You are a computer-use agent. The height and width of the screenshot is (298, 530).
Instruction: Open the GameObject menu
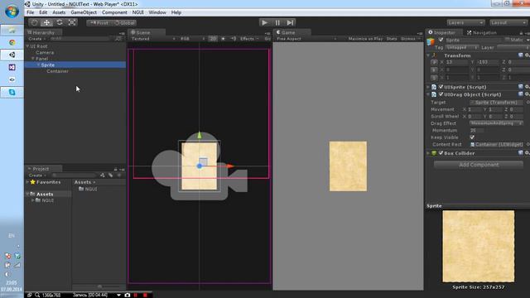click(84, 12)
